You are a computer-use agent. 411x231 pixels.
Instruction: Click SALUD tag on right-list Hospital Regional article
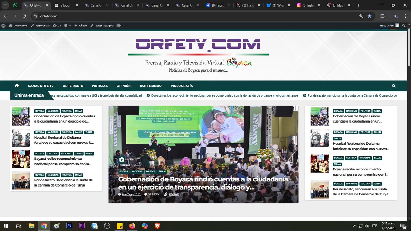coord(377,132)
